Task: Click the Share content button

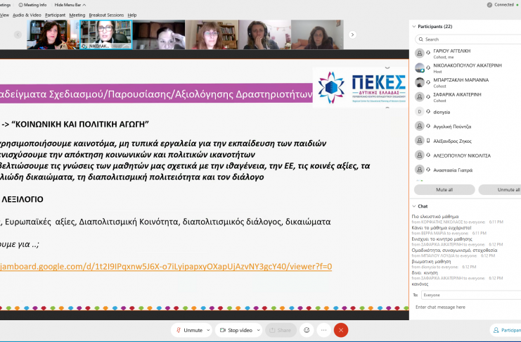Action: [279, 330]
